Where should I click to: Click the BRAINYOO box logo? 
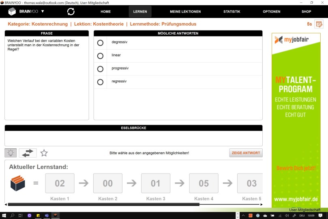point(13,12)
